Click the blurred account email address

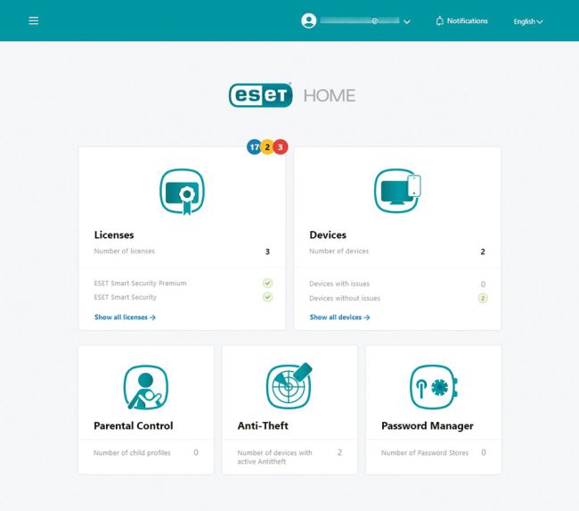[x=360, y=21]
